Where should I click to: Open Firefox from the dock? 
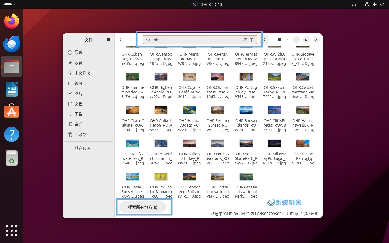(12, 21)
